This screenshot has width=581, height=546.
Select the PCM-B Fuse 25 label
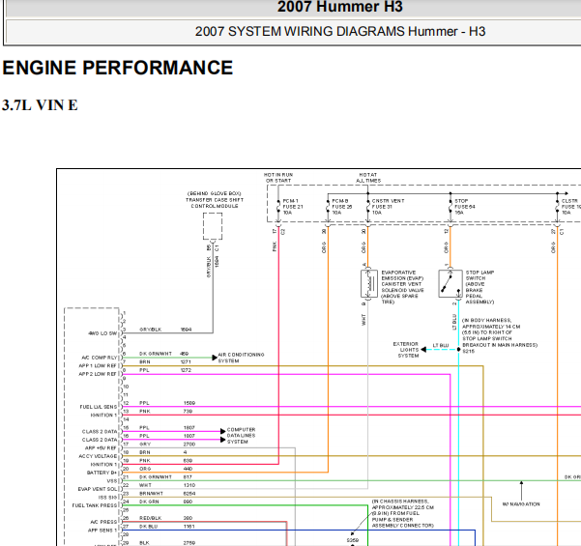[x=341, y=207]
